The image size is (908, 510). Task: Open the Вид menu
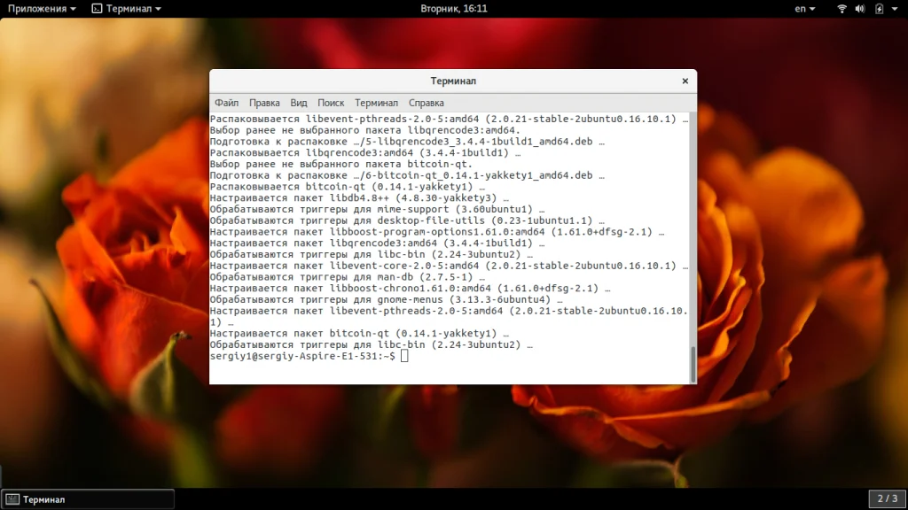point(299,103)
